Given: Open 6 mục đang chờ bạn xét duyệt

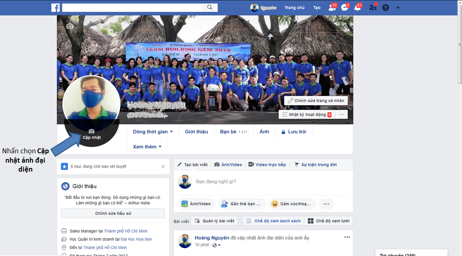Looking at the screenshot, I should click(98, 167).
